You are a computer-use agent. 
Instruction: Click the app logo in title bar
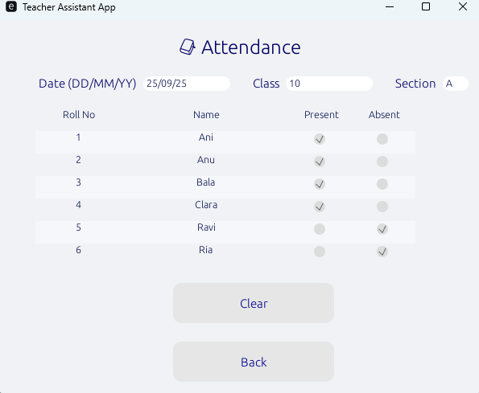(11, 6)
